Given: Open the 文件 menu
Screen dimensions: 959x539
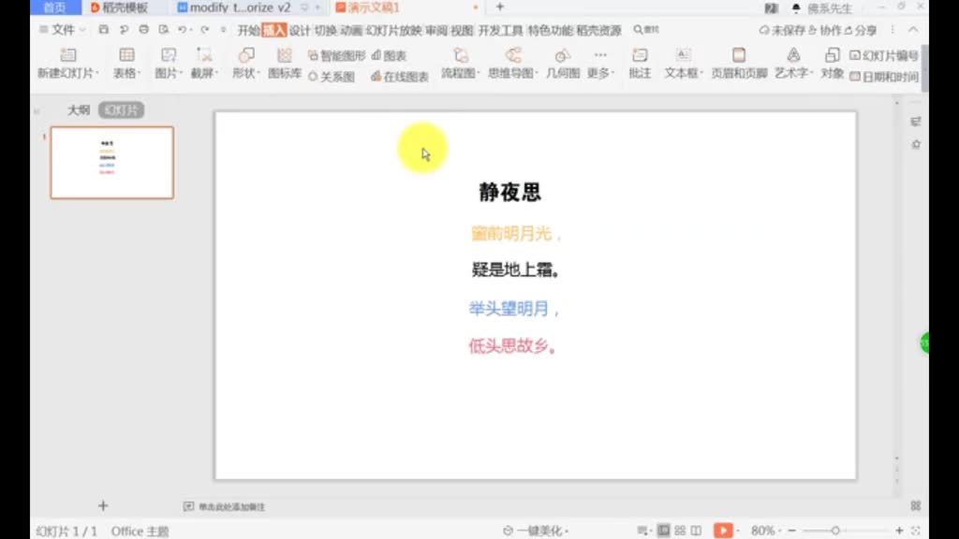Looking at the screenshot, I should tap(61, 29).
